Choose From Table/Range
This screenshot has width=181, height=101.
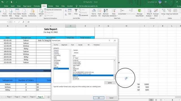tap(17, 13)
